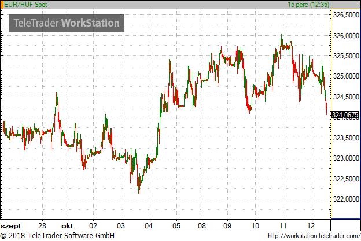
Task: Click the 323,5000 price axis label
Action: coord(346,138)
